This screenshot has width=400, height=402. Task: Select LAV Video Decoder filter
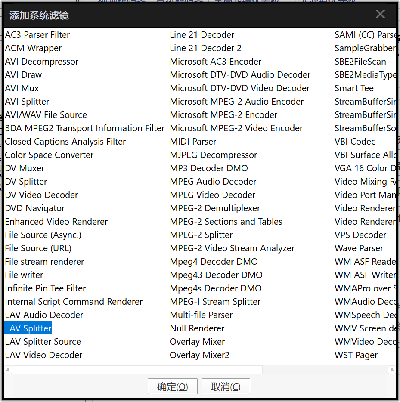tap(43, 355)
